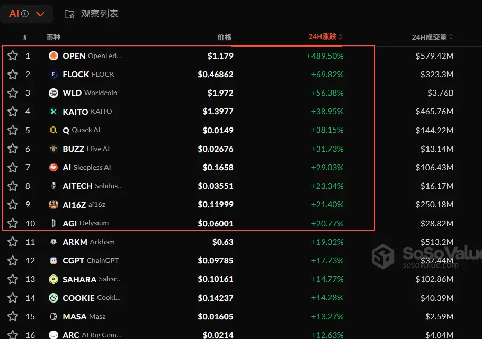Open the KAITO coin name link
The image size is (482, 339).
coord(87,112)
